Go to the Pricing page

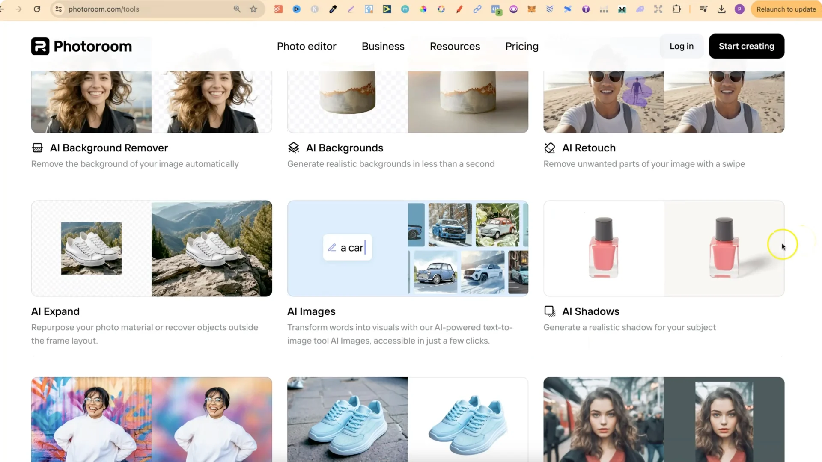(522, 46)
